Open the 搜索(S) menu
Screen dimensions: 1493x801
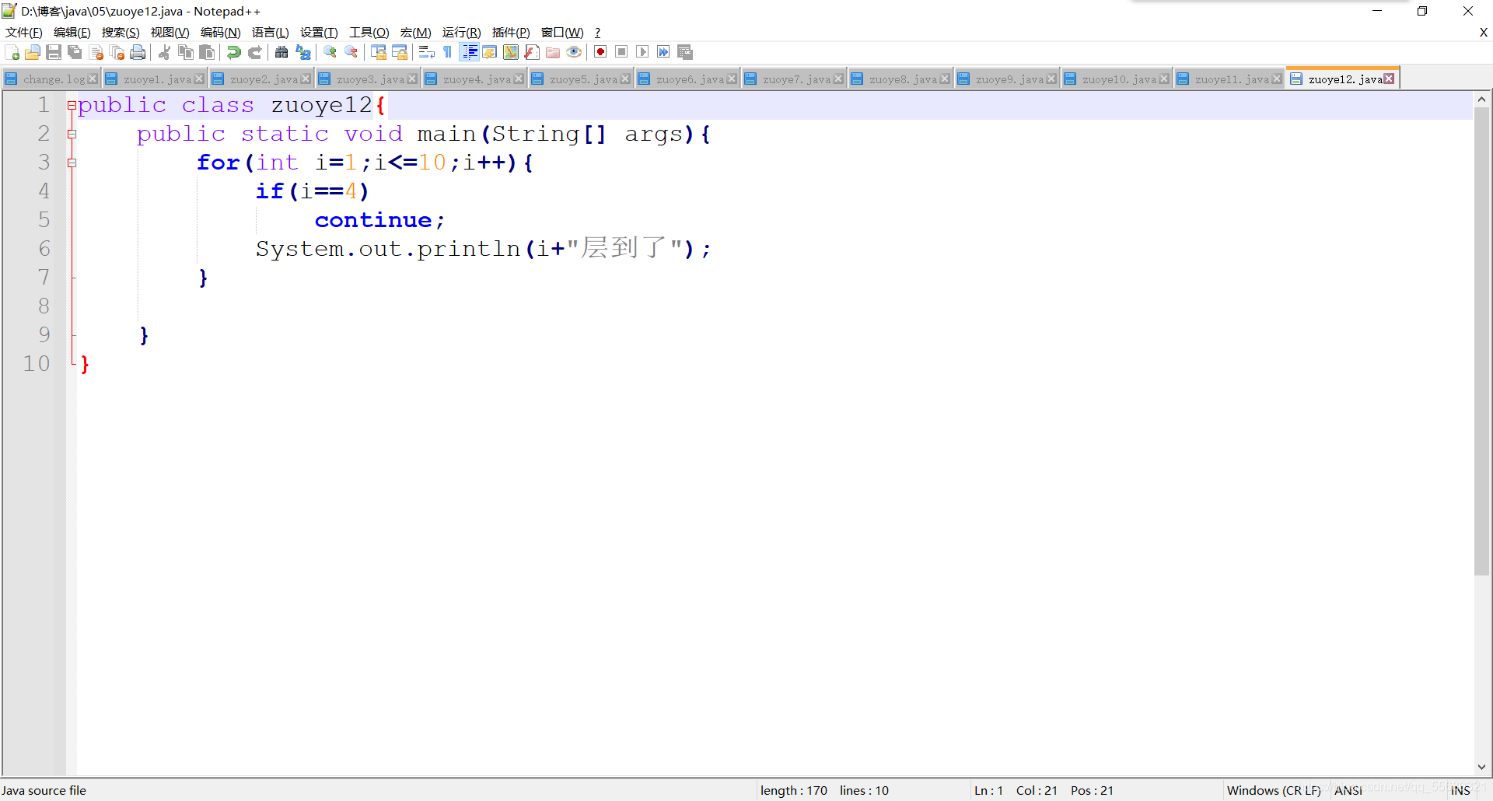[x=121, y=32]
